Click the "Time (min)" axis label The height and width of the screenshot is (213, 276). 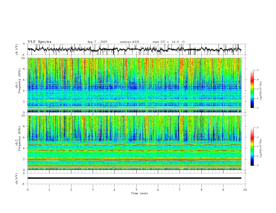click(139, 193)
